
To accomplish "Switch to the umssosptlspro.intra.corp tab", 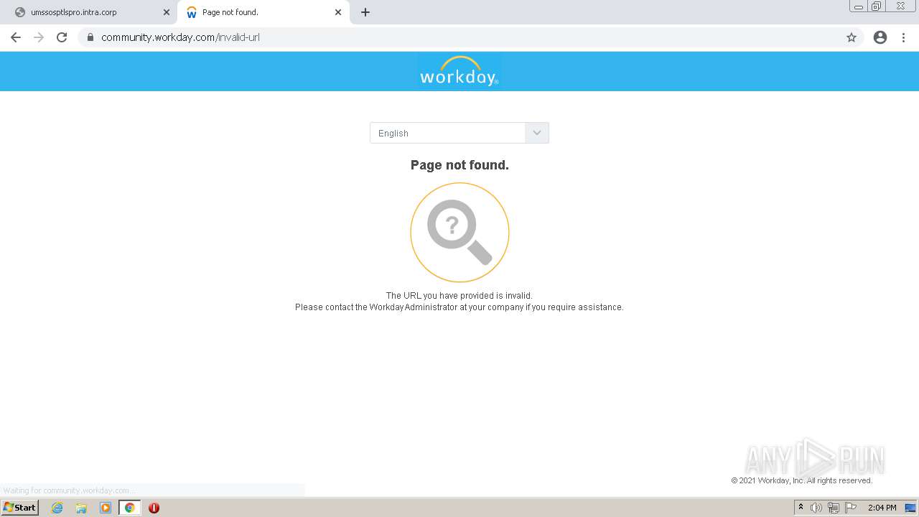I will [x=90, y=12].
